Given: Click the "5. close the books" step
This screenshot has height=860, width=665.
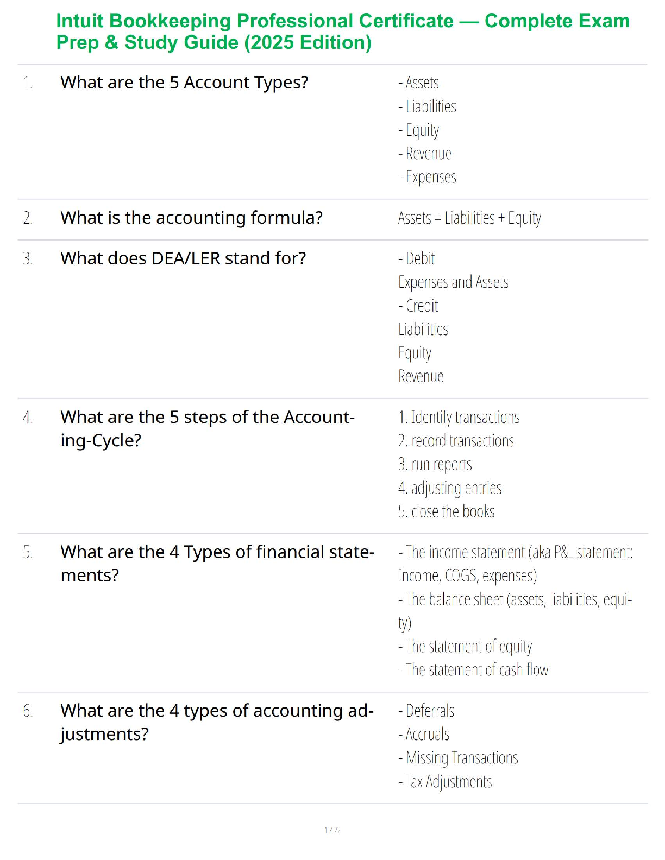Looking at the screenshot, I should (446, 511).
